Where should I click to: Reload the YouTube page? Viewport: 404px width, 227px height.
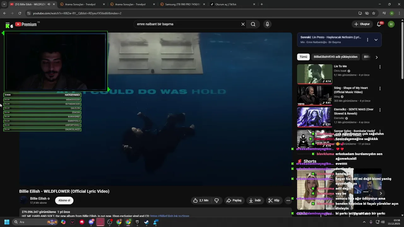(x=20, y=13)
